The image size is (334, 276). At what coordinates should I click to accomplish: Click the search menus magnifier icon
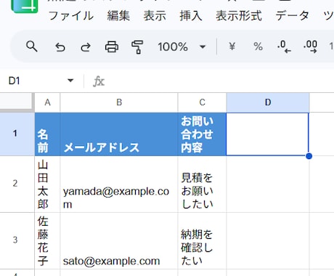[32, 46]
